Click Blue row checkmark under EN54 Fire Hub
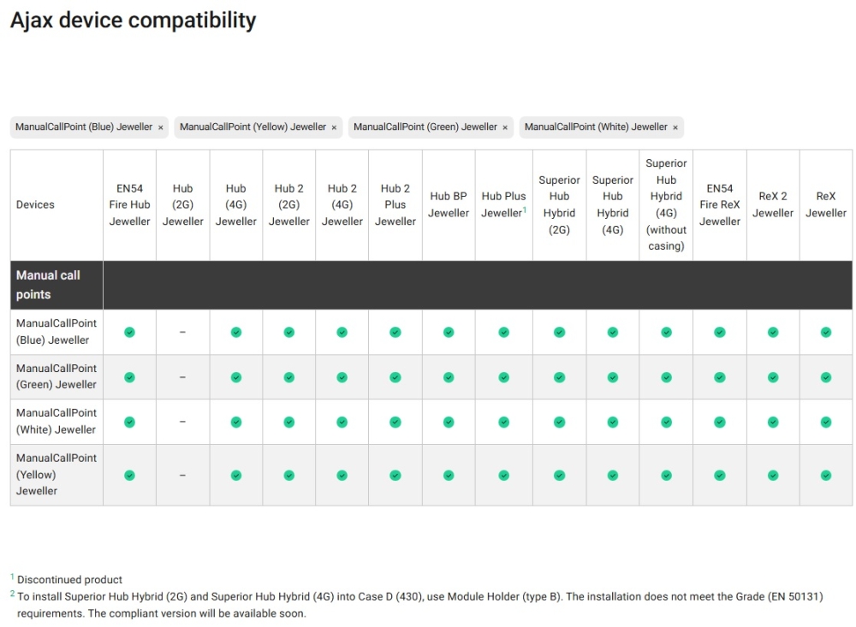The height and width of the screenshot is (627, 856). point(129,332)
